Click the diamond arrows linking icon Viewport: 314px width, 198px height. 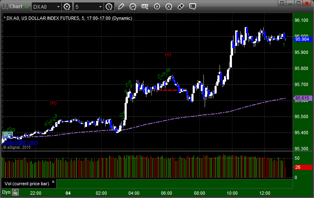181,7
